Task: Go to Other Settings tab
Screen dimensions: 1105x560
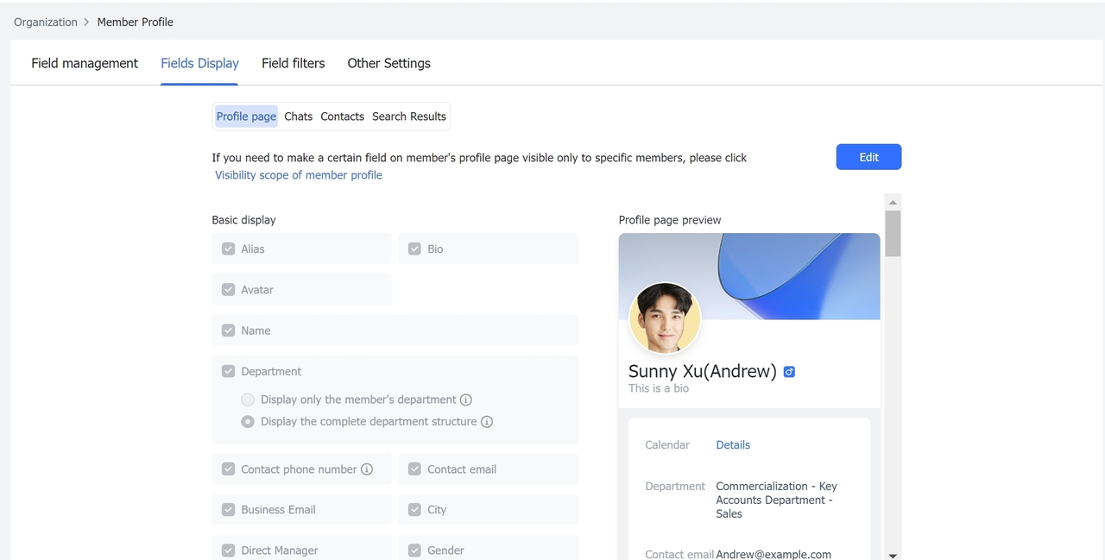Action: click(x=388, y=63)
